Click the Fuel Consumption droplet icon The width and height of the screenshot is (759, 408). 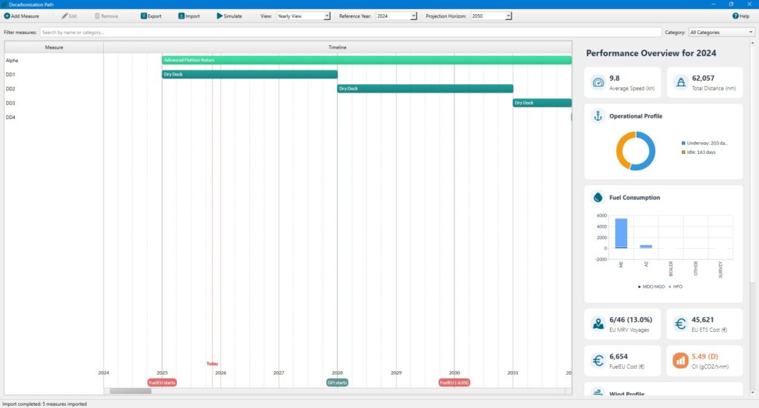[x=597, y=198]
